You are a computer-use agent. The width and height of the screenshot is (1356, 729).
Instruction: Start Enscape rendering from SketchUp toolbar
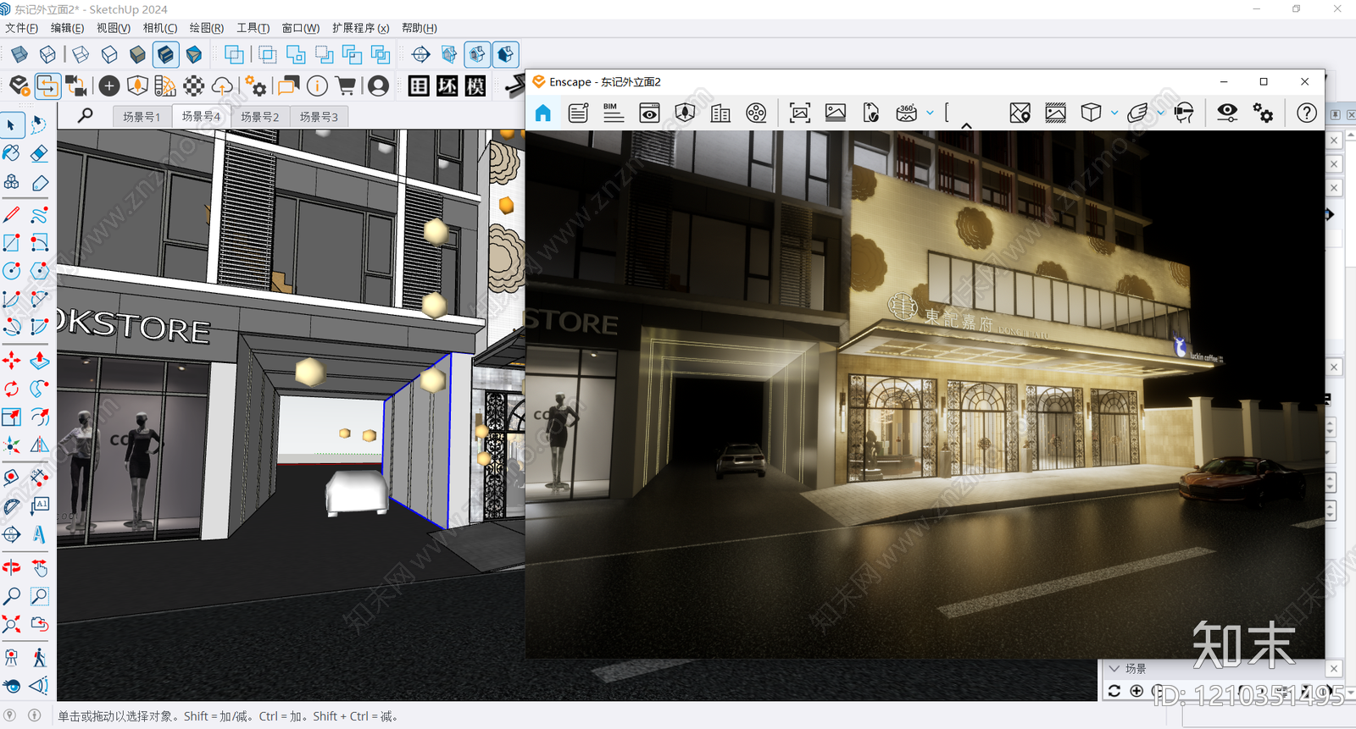click(x=19, y=86)
